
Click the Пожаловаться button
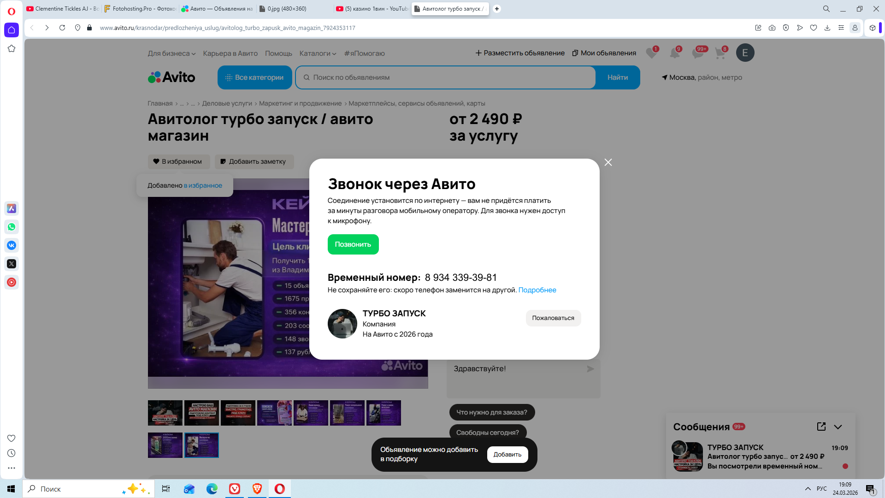click(553, 318)
